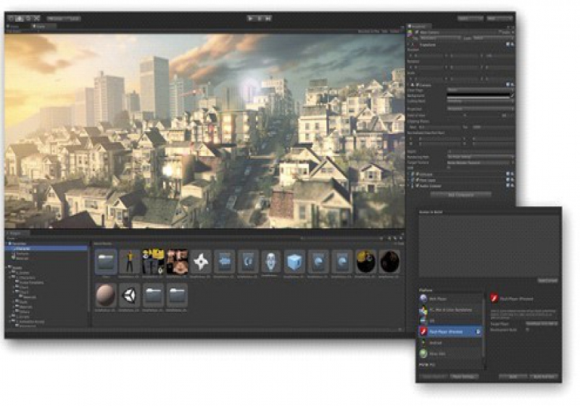
Task: Open Transform component help icon
Action: click(508, 44)
